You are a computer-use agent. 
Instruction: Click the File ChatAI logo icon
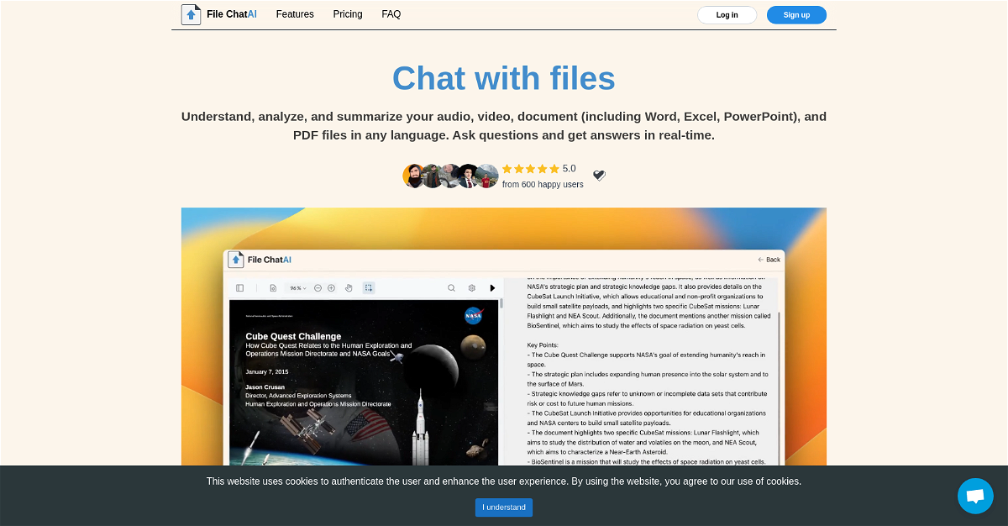[191, 14]
